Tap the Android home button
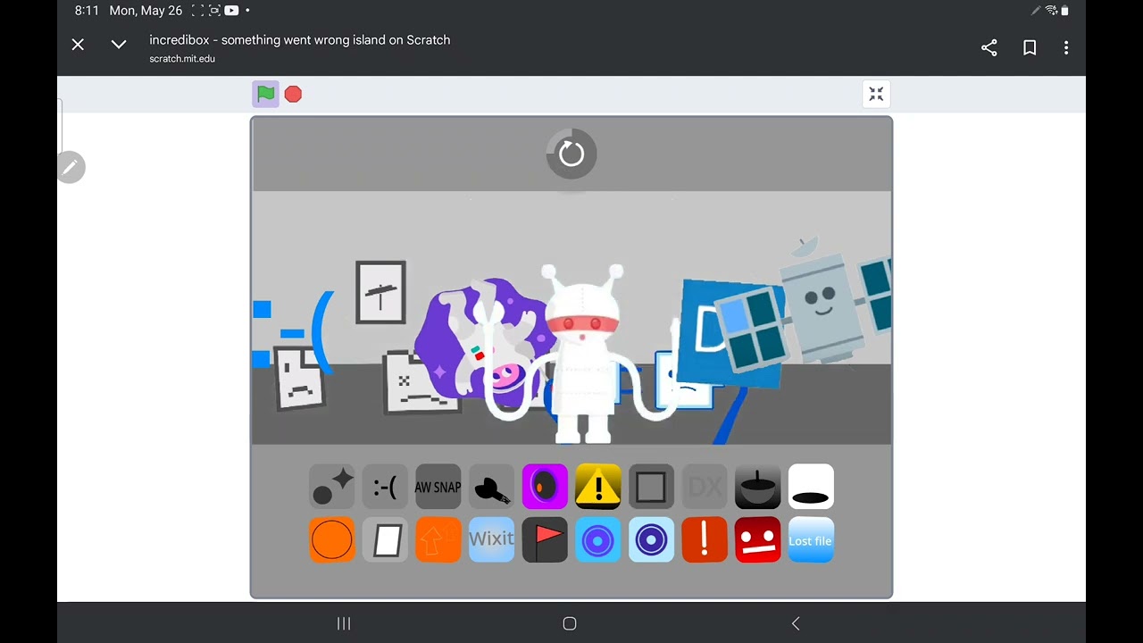The image size is (1143, 643). pos(570,623)
